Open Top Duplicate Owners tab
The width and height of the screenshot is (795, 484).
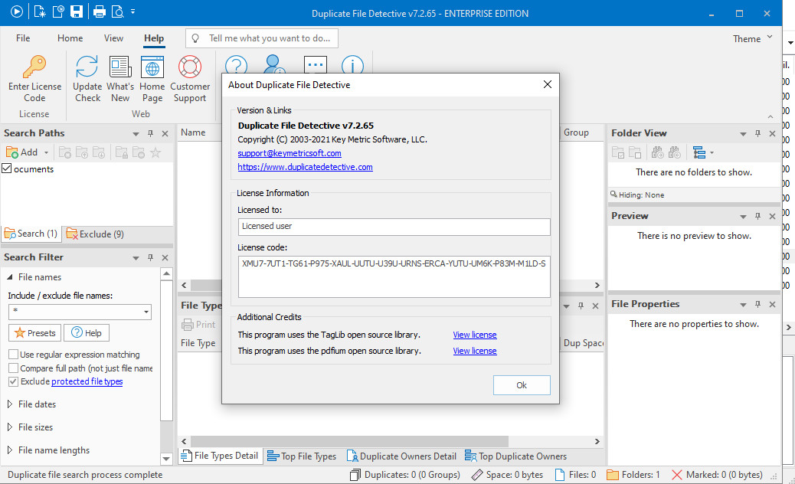[515, 456]
